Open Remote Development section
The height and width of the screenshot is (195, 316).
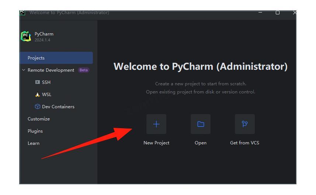point(51,70)
